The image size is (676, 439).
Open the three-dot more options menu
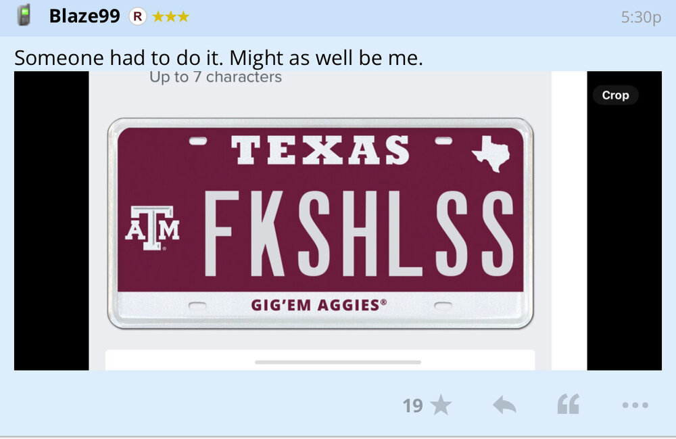(x=635, y=405)
